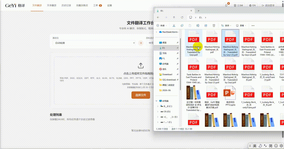Copy the selected file in Explorer toolbar

(182, 26)
